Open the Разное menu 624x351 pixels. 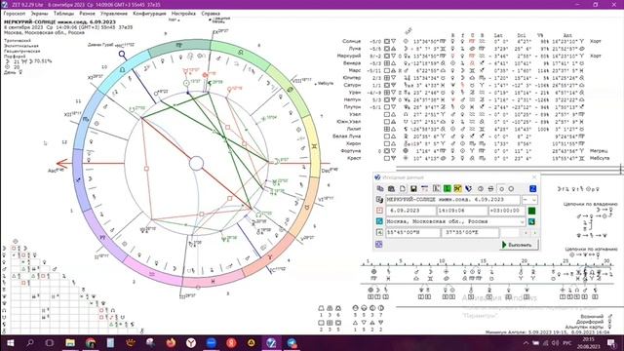point(87,14)
